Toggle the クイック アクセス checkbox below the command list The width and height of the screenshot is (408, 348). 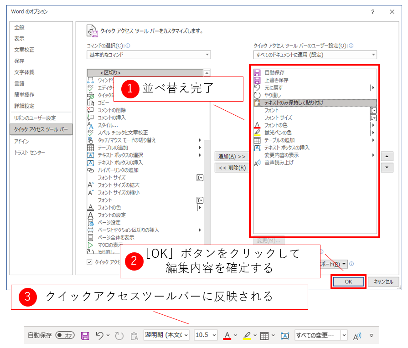tap(89, 262)
